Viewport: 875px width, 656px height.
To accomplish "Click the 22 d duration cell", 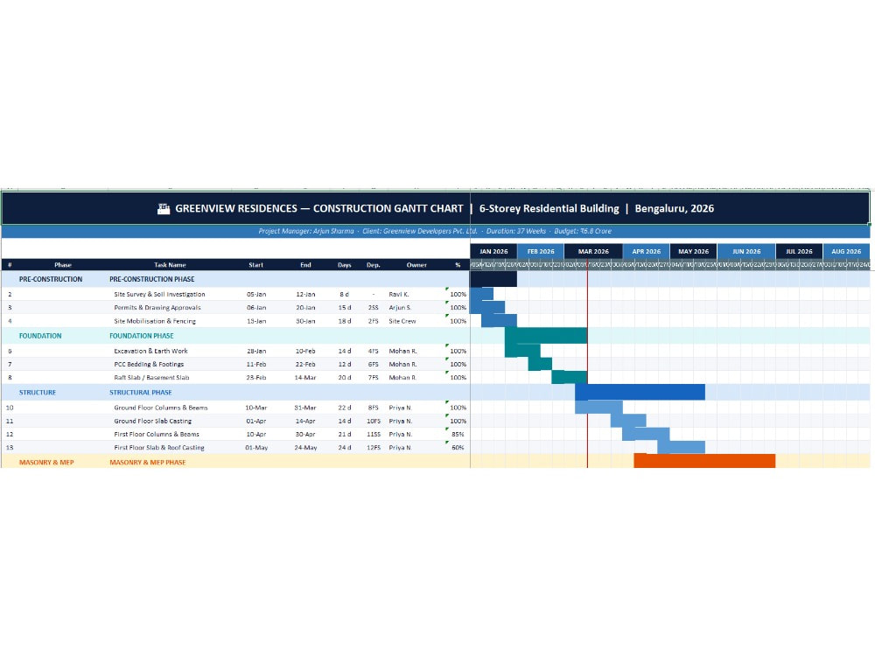I will pos(344,408).
